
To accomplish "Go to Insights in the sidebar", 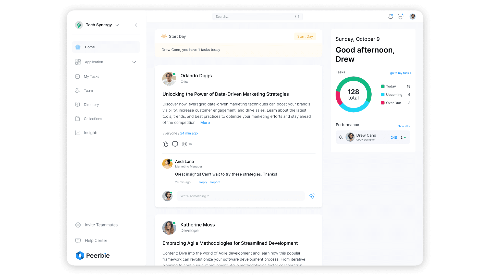I will (91, 133).
